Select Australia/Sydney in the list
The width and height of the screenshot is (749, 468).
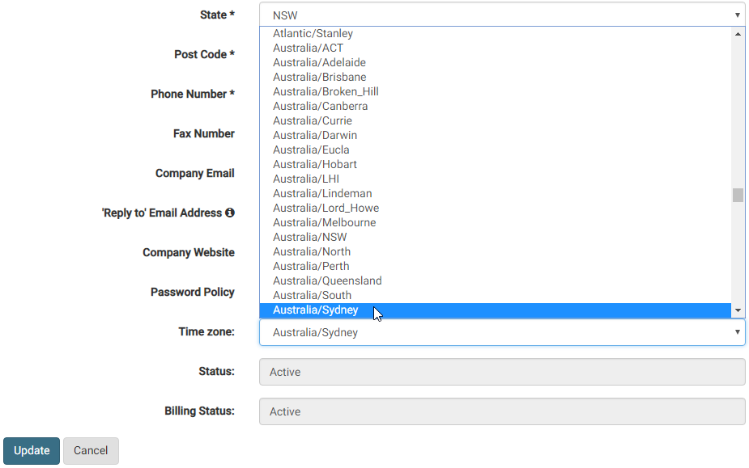pos(495,310)
